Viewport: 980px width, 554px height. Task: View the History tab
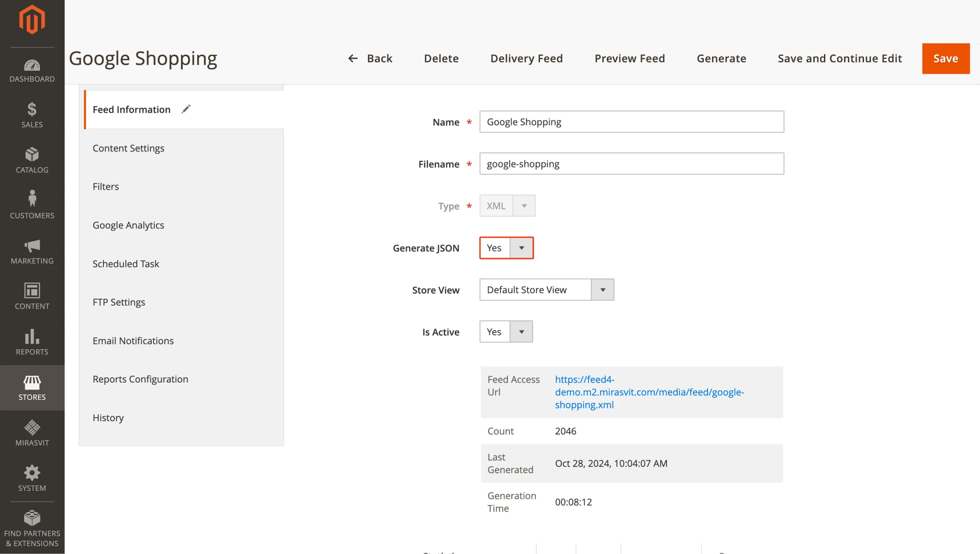[x=108, y=418]
